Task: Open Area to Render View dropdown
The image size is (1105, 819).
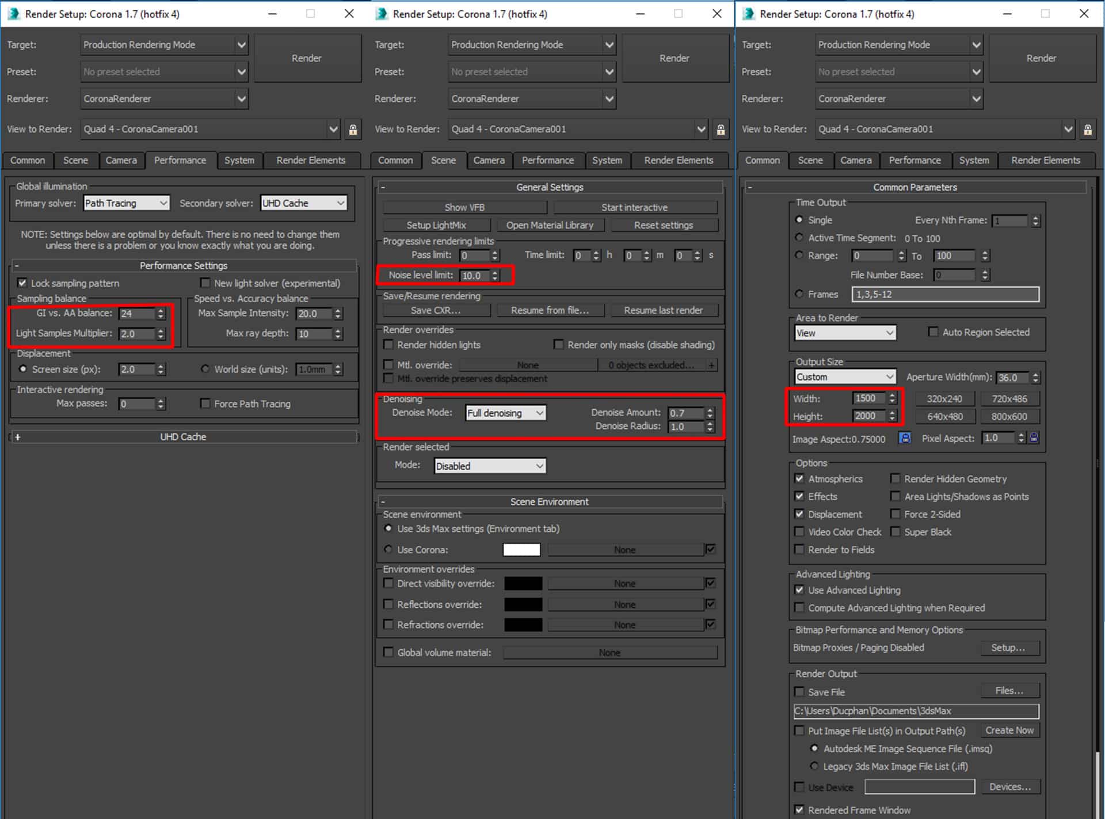Action: 845,333
